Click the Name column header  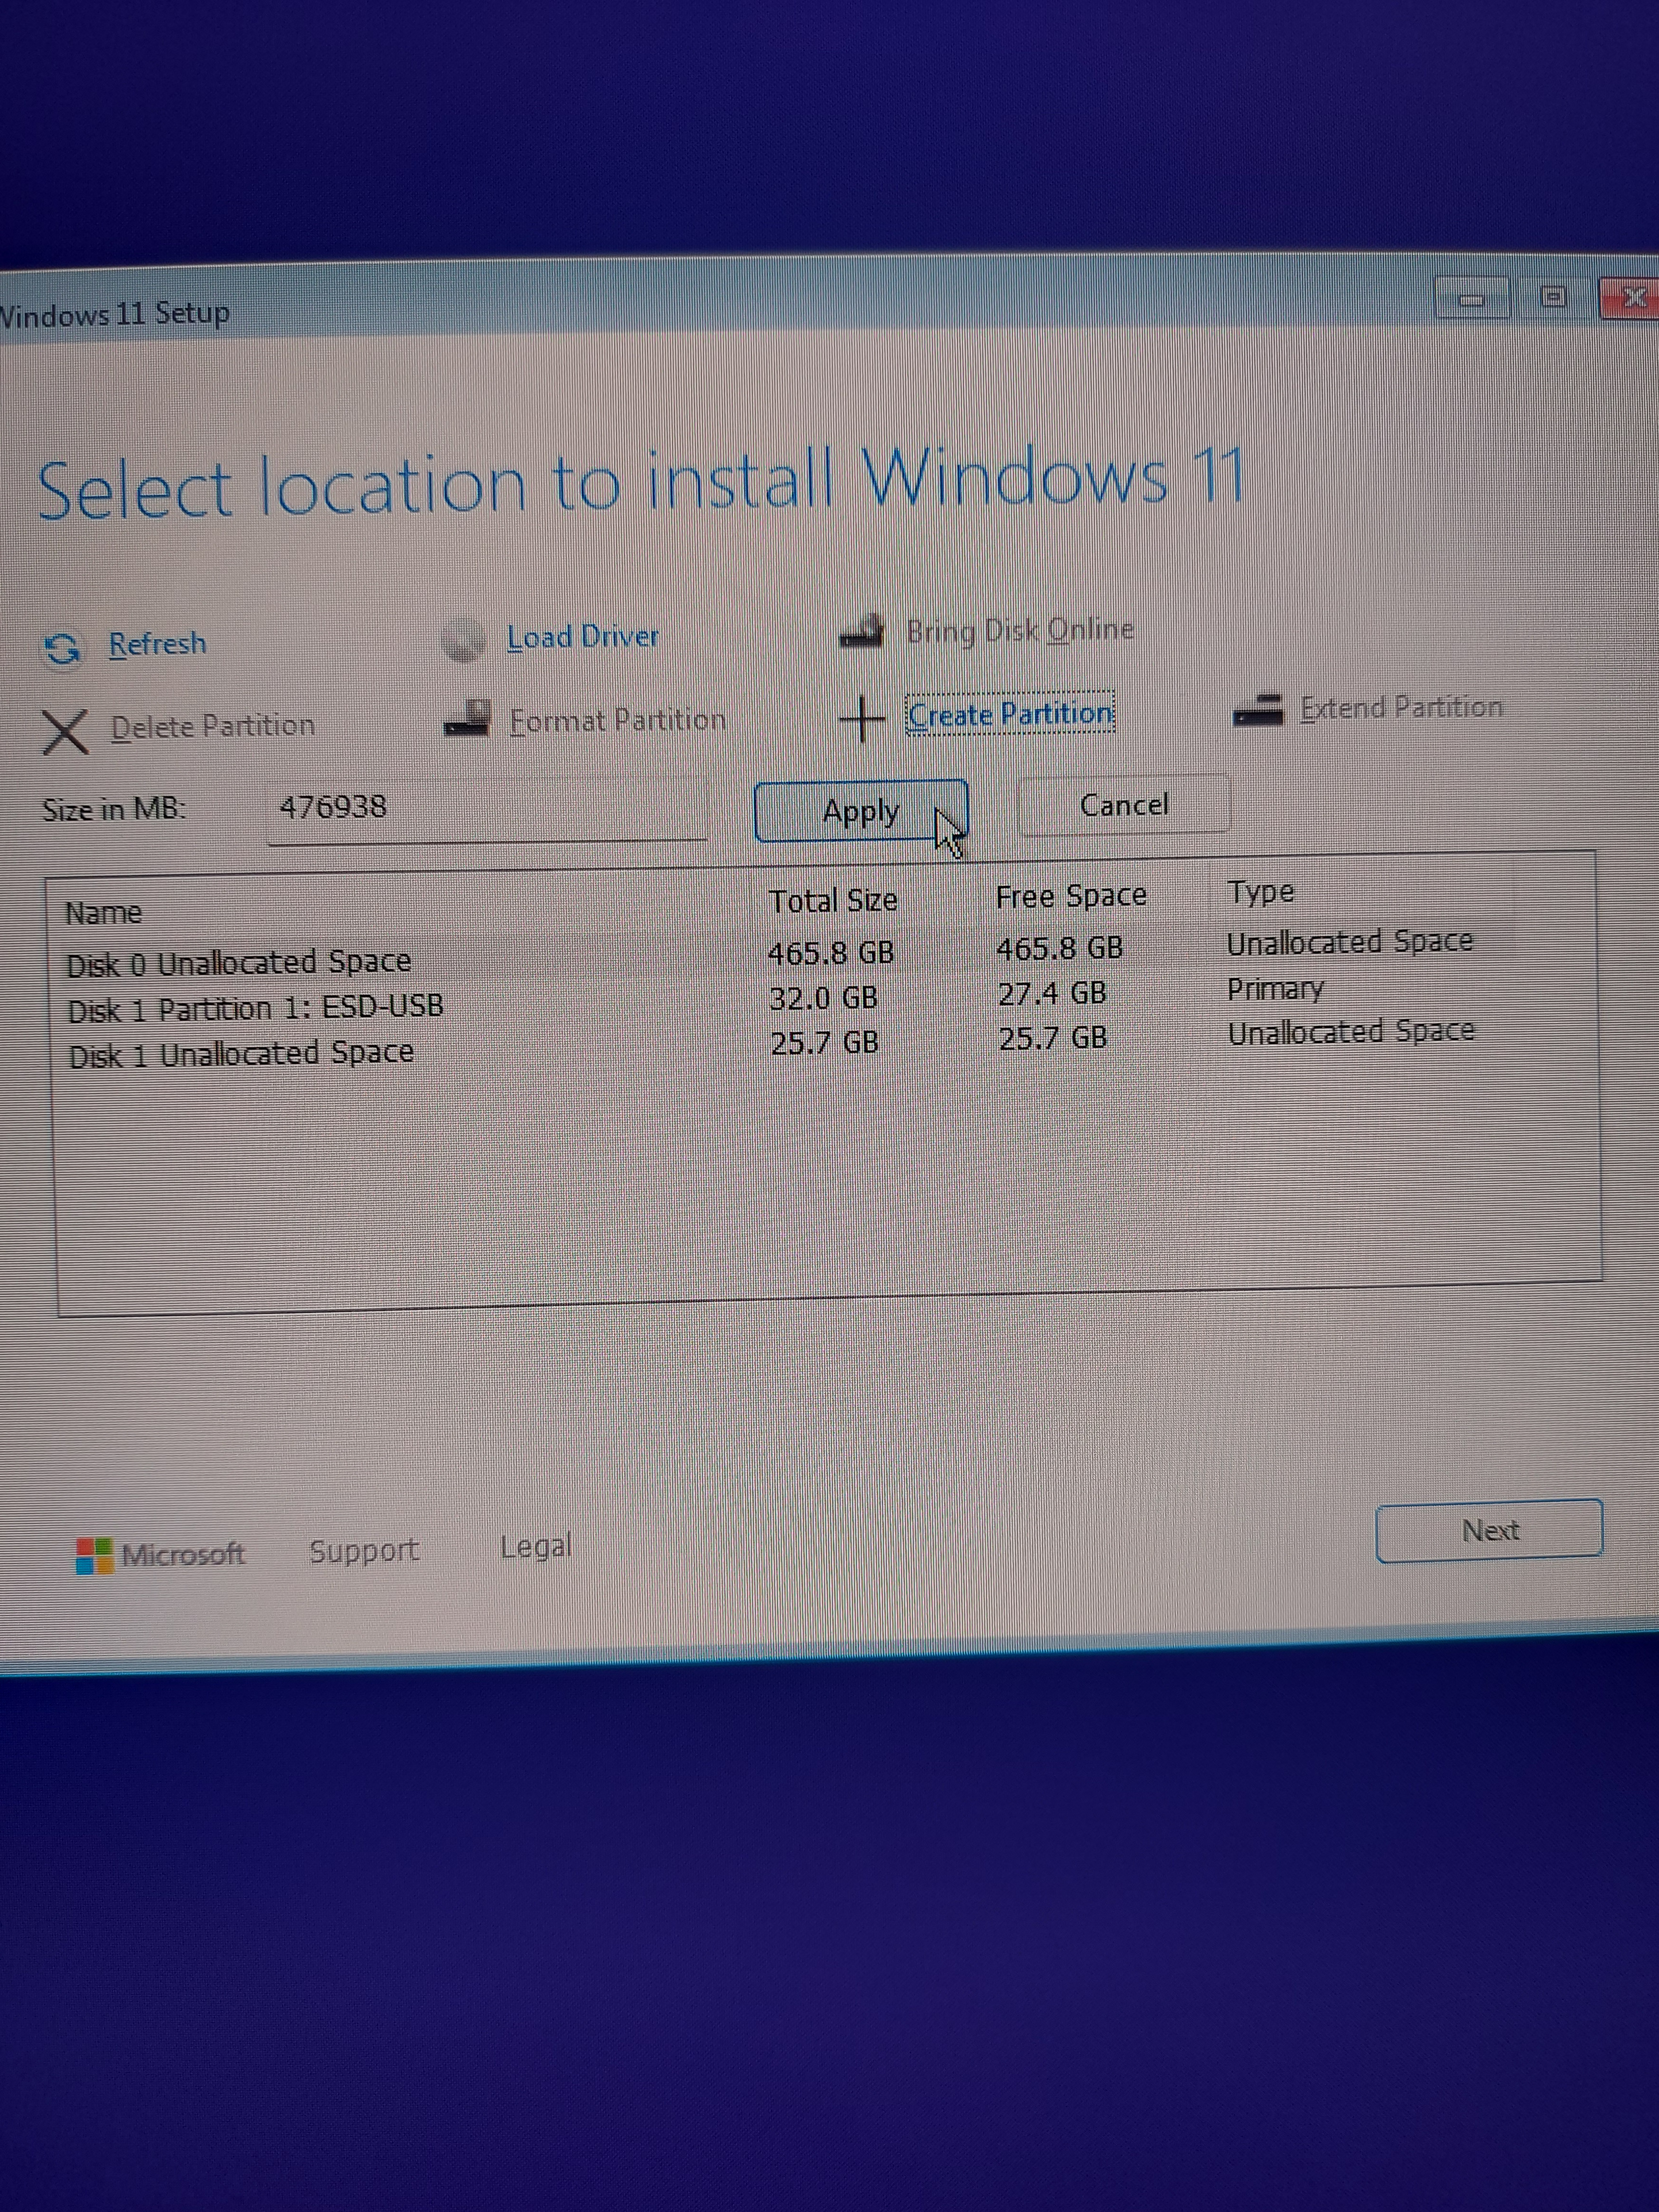103,913
